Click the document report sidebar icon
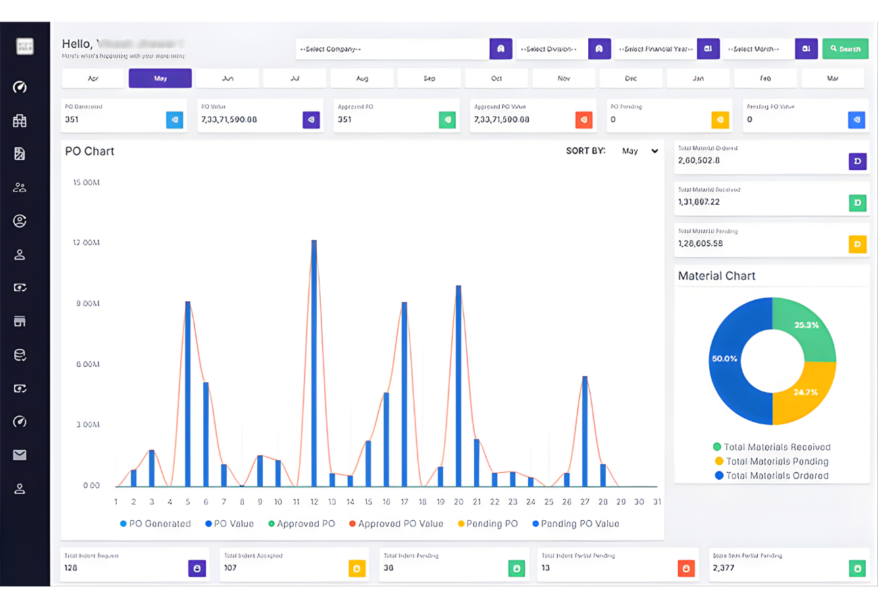The width and height of the screenshot is (878, 608). (x=20, y=154)
